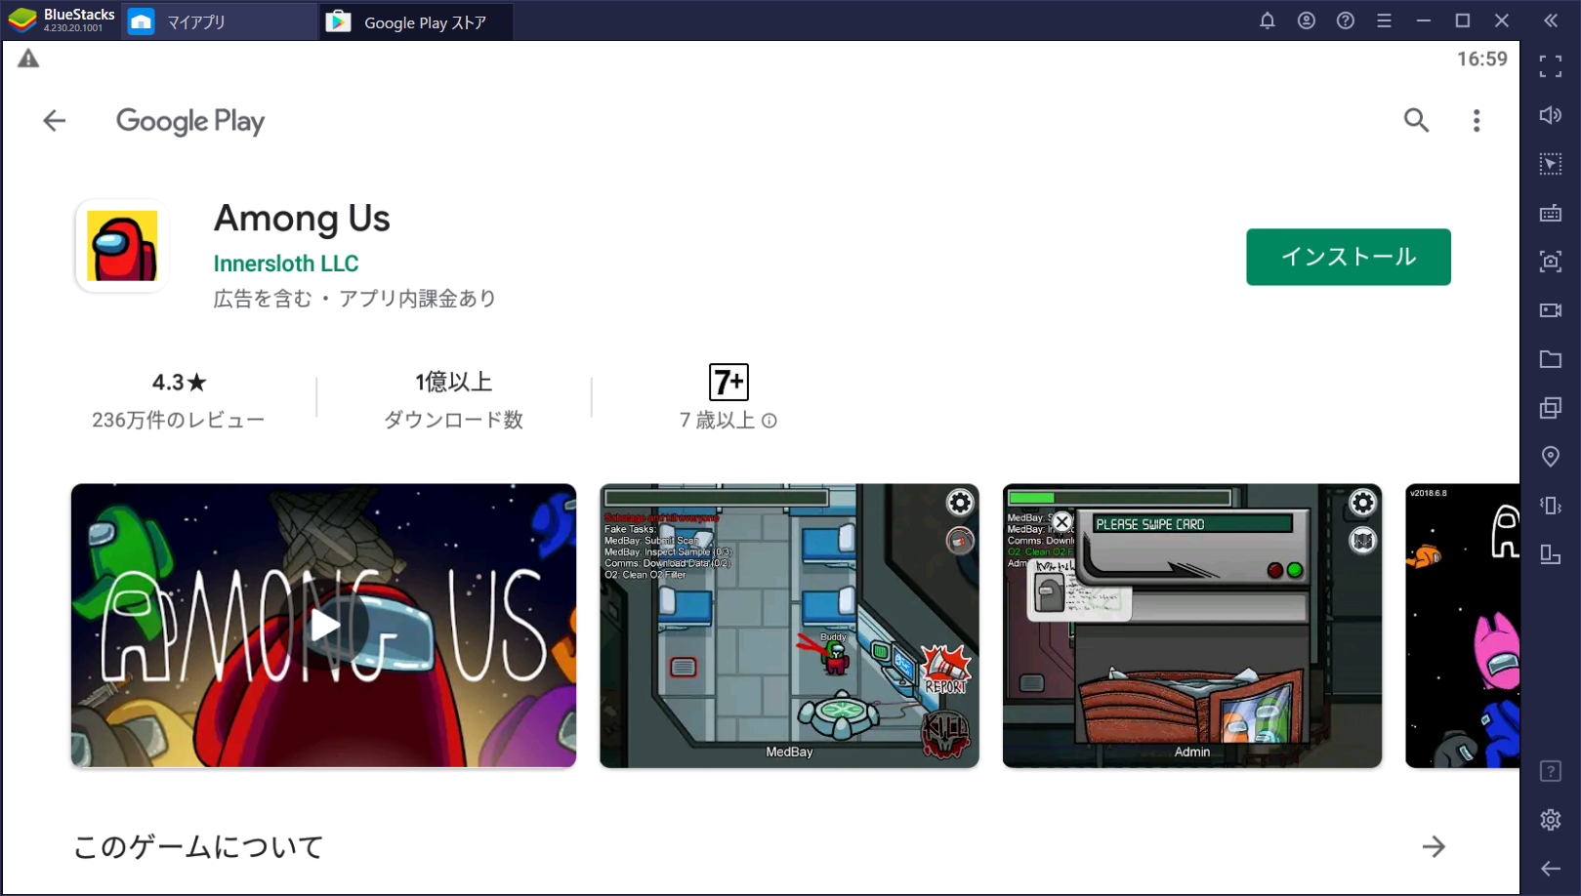Click the download count 1億以上 stat
Viewport: 1581px width, 896px height.
(x=453, y=382)
